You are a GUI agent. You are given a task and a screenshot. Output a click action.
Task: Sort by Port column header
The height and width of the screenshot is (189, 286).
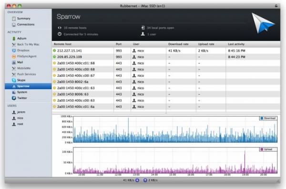[122, 44]
